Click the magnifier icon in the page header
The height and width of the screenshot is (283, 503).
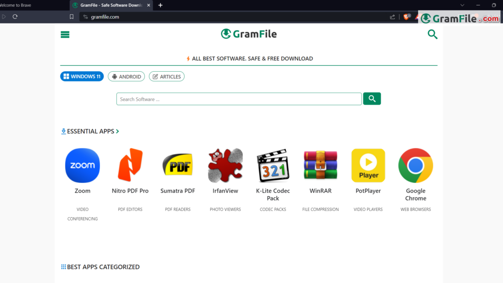[432, 34]
